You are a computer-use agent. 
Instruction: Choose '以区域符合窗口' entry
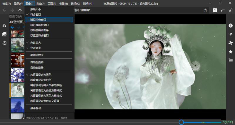49,25
